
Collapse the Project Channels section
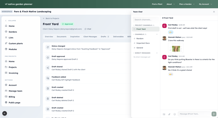pos(134,25)
